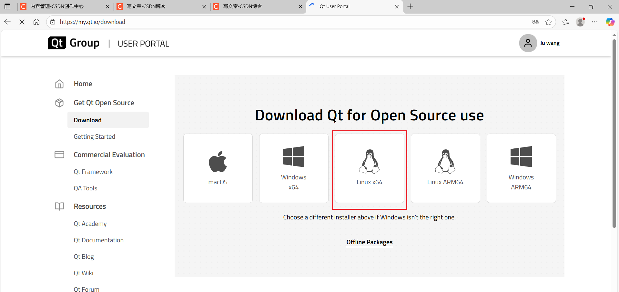619x292 pixels.
Task: Close the Qt User Portal tab
Action: pos(397,6)
